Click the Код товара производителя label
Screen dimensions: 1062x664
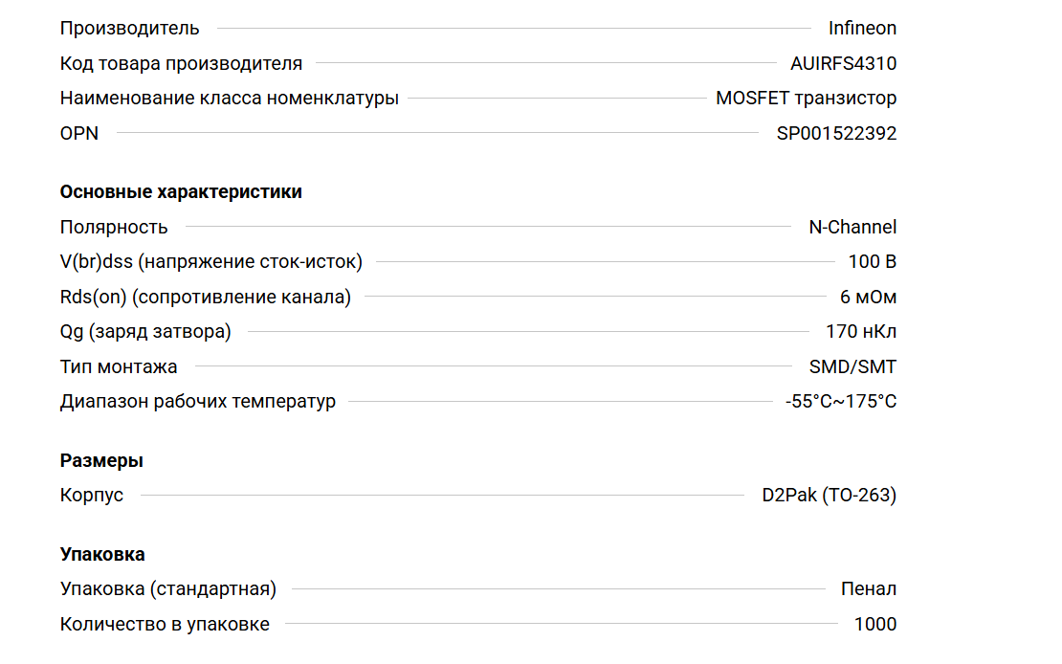(181, 64)
